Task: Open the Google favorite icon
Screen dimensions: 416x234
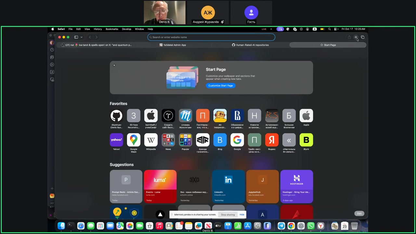Action: (x=237, y=140)
